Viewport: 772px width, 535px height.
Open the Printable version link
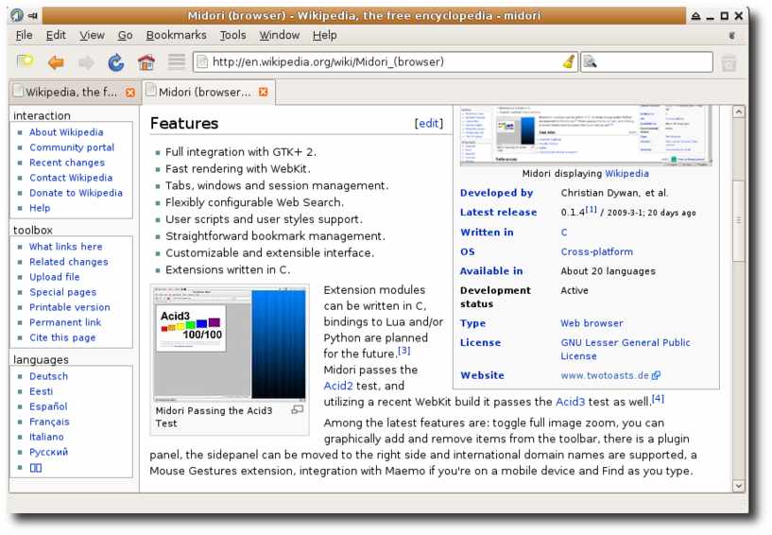click(70, 307)
